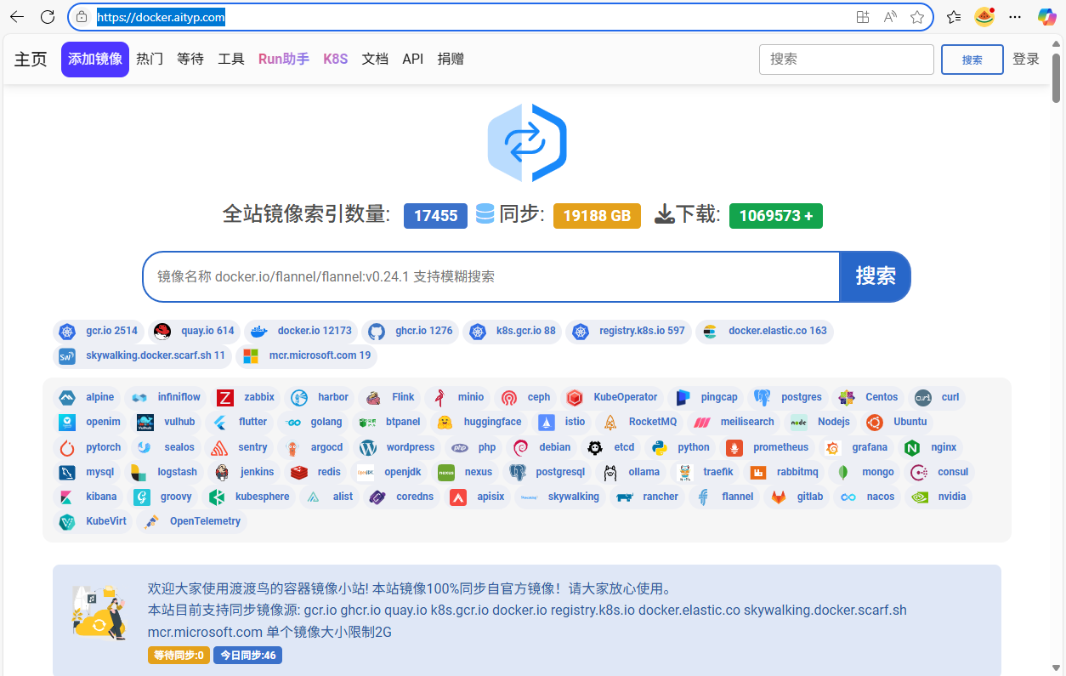The width and height of the screenshot is (1066, 676).
Task: Select the gitlab image tag
Action: (798, 497)
